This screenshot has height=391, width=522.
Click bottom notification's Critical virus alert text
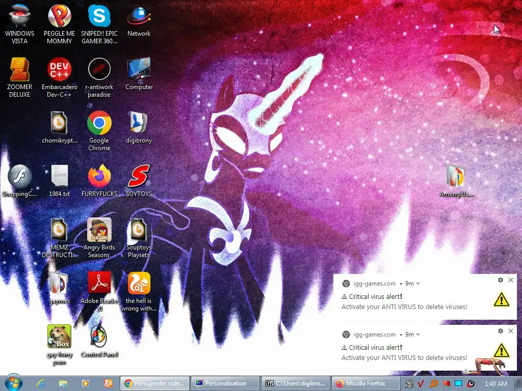pos(372,347)
